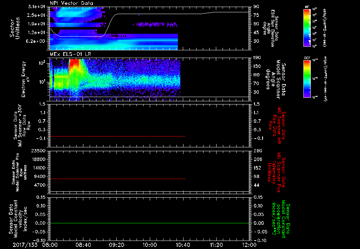Screen dimensions: 360x249
Task: Click the 09:20 time axis label
Action: 116,245
